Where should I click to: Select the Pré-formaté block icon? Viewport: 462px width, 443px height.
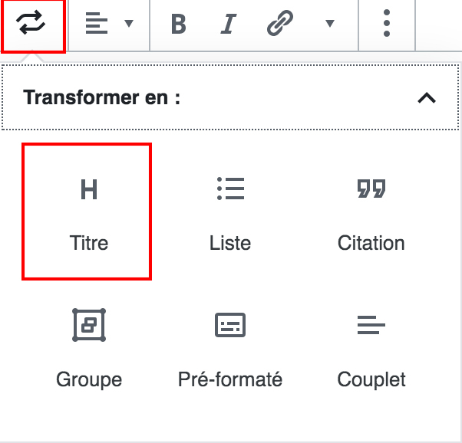(x=230, y=326)
